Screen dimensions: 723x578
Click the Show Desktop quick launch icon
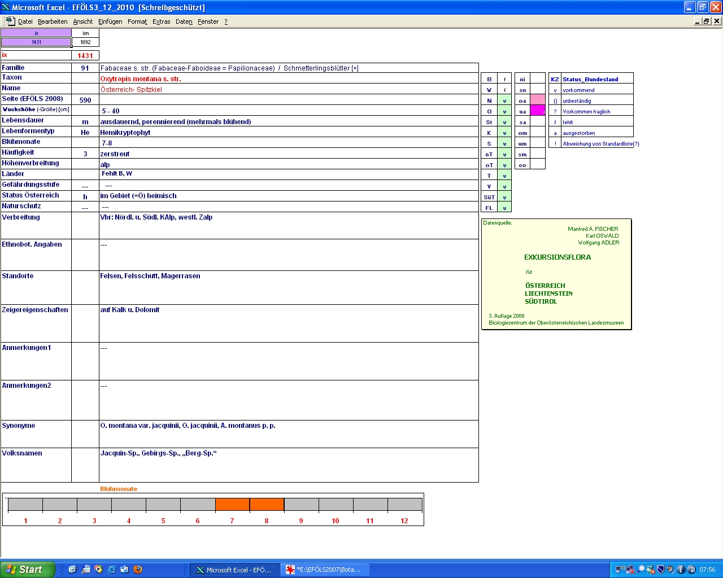coord(72,570)
